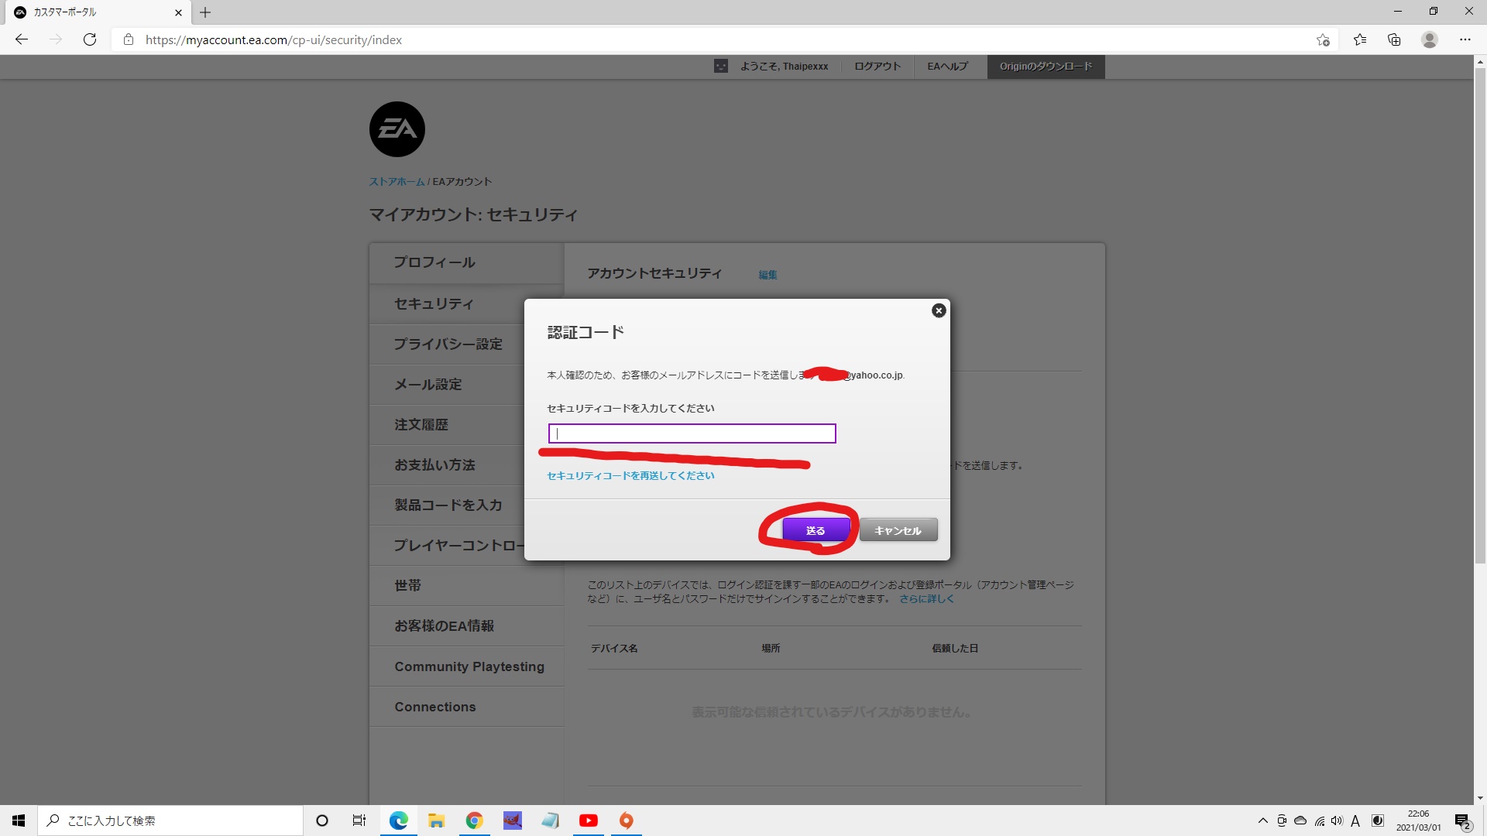Open the orange Origin icon on taskbar
Viewport: 1487px width, 836px height.
coord(627,821)
